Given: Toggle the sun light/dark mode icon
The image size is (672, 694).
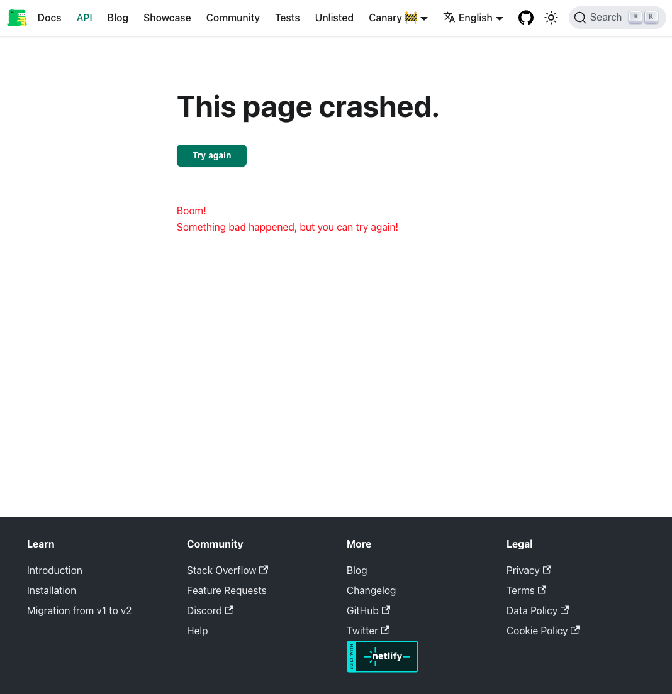Looking at the screenshot, I should click(551, 18).
